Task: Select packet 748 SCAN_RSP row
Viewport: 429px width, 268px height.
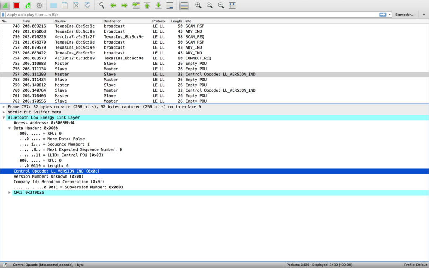Action: click(214, 26)
